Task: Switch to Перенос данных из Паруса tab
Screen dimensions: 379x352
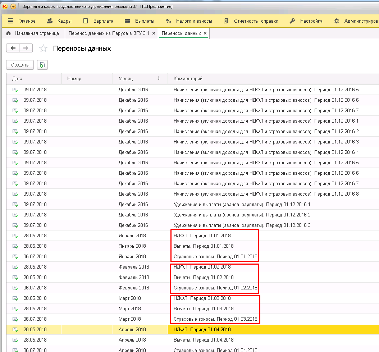Action: click(x=109, y=33)
